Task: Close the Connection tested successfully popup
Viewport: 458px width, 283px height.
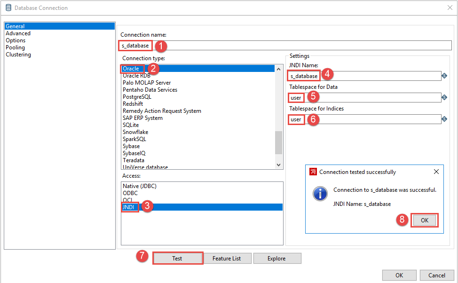Action: click(436, 172)
